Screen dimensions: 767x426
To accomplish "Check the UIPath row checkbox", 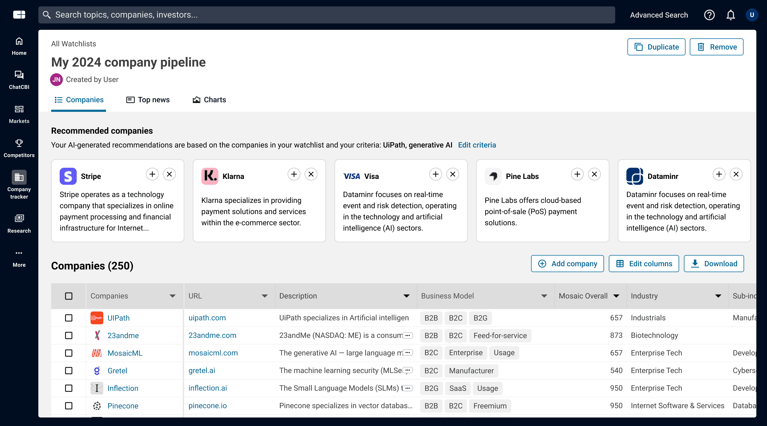I will [68, 318].
